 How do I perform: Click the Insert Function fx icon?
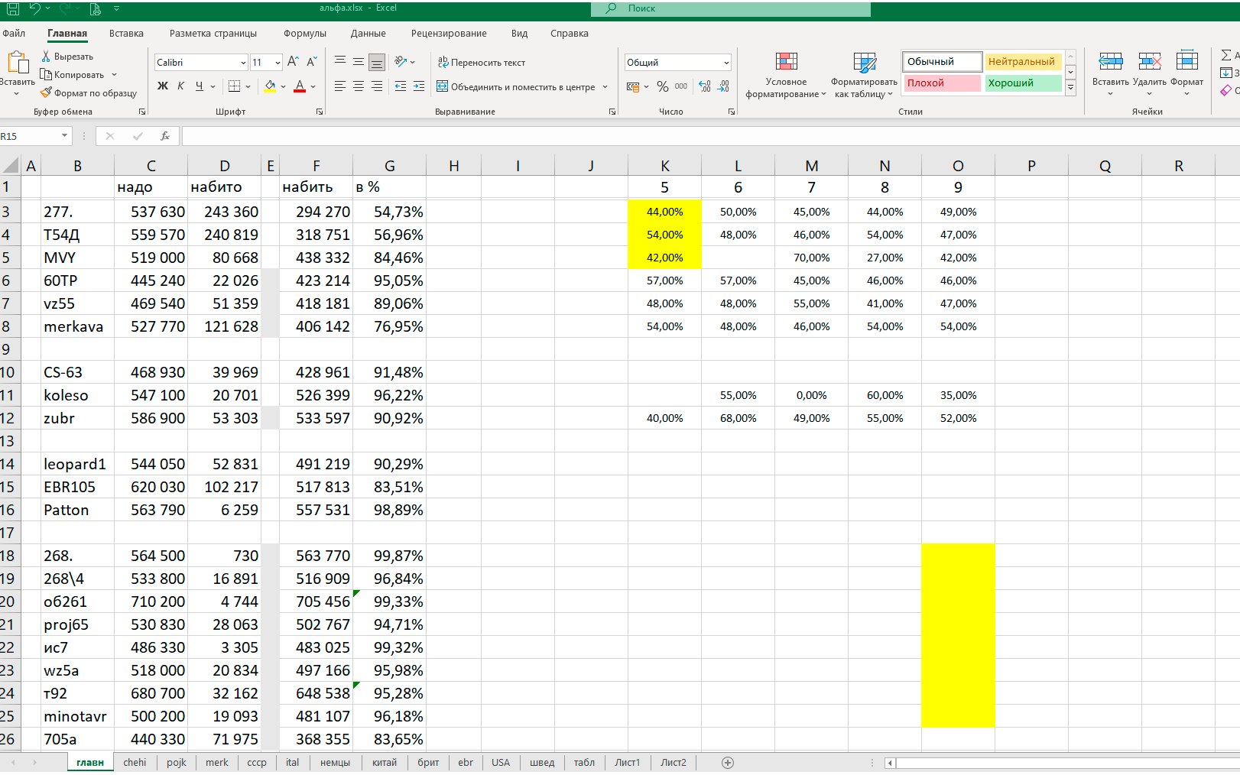(x=165, y=136)
